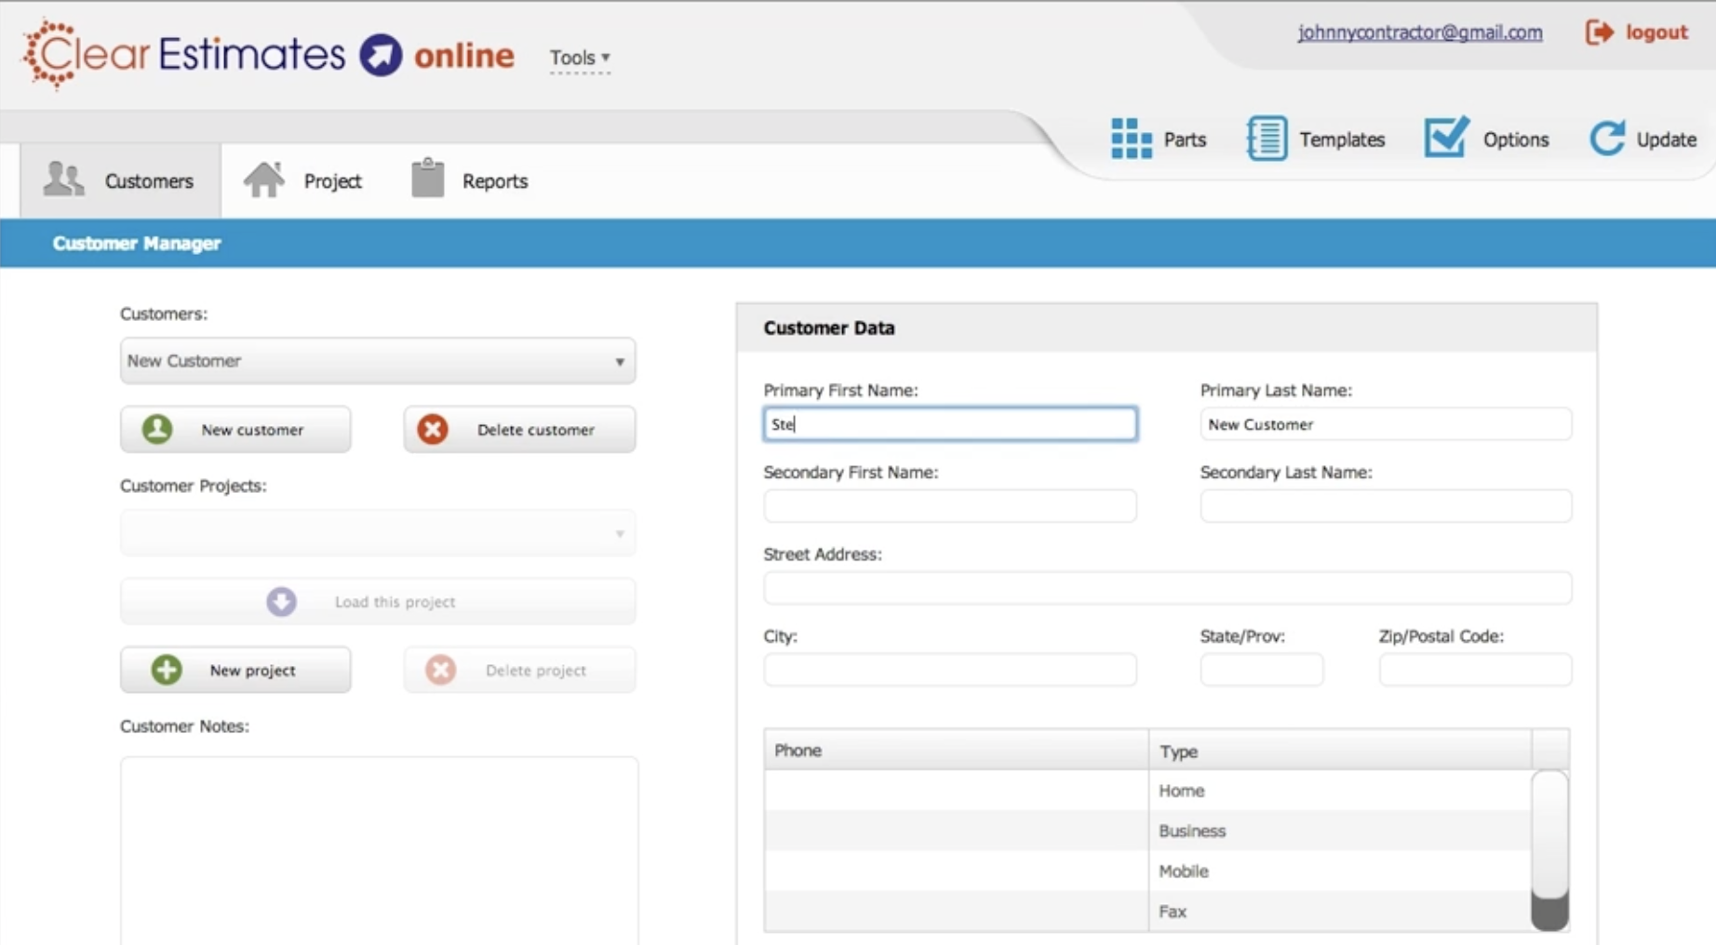Open the Tools dropdown menu
Viewport: 1716px width, 945px height.
[580, 58]
